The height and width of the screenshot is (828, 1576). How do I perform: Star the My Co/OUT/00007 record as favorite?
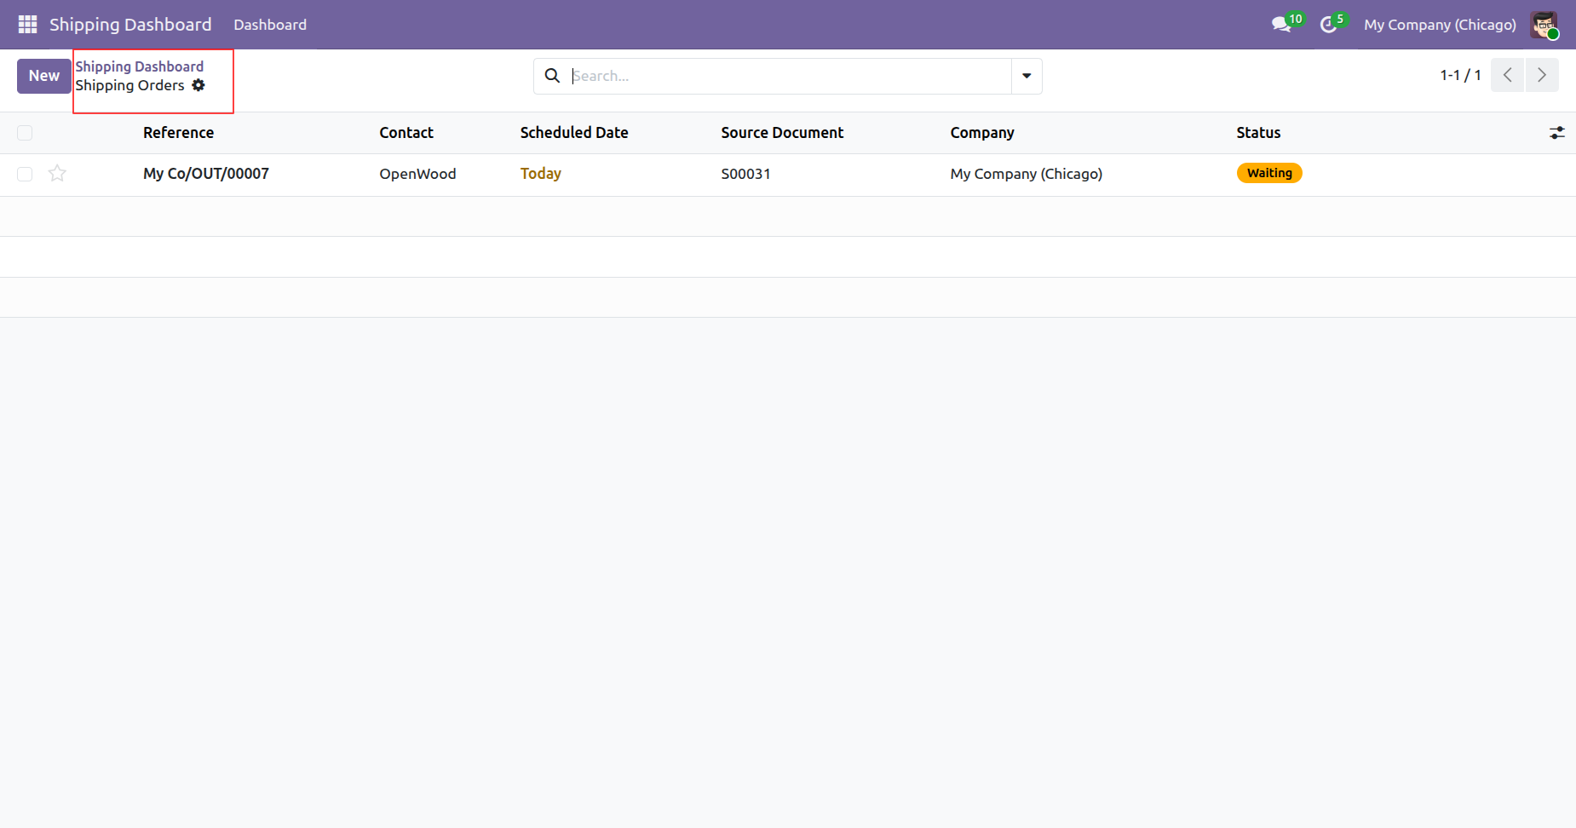pos(57,174)
